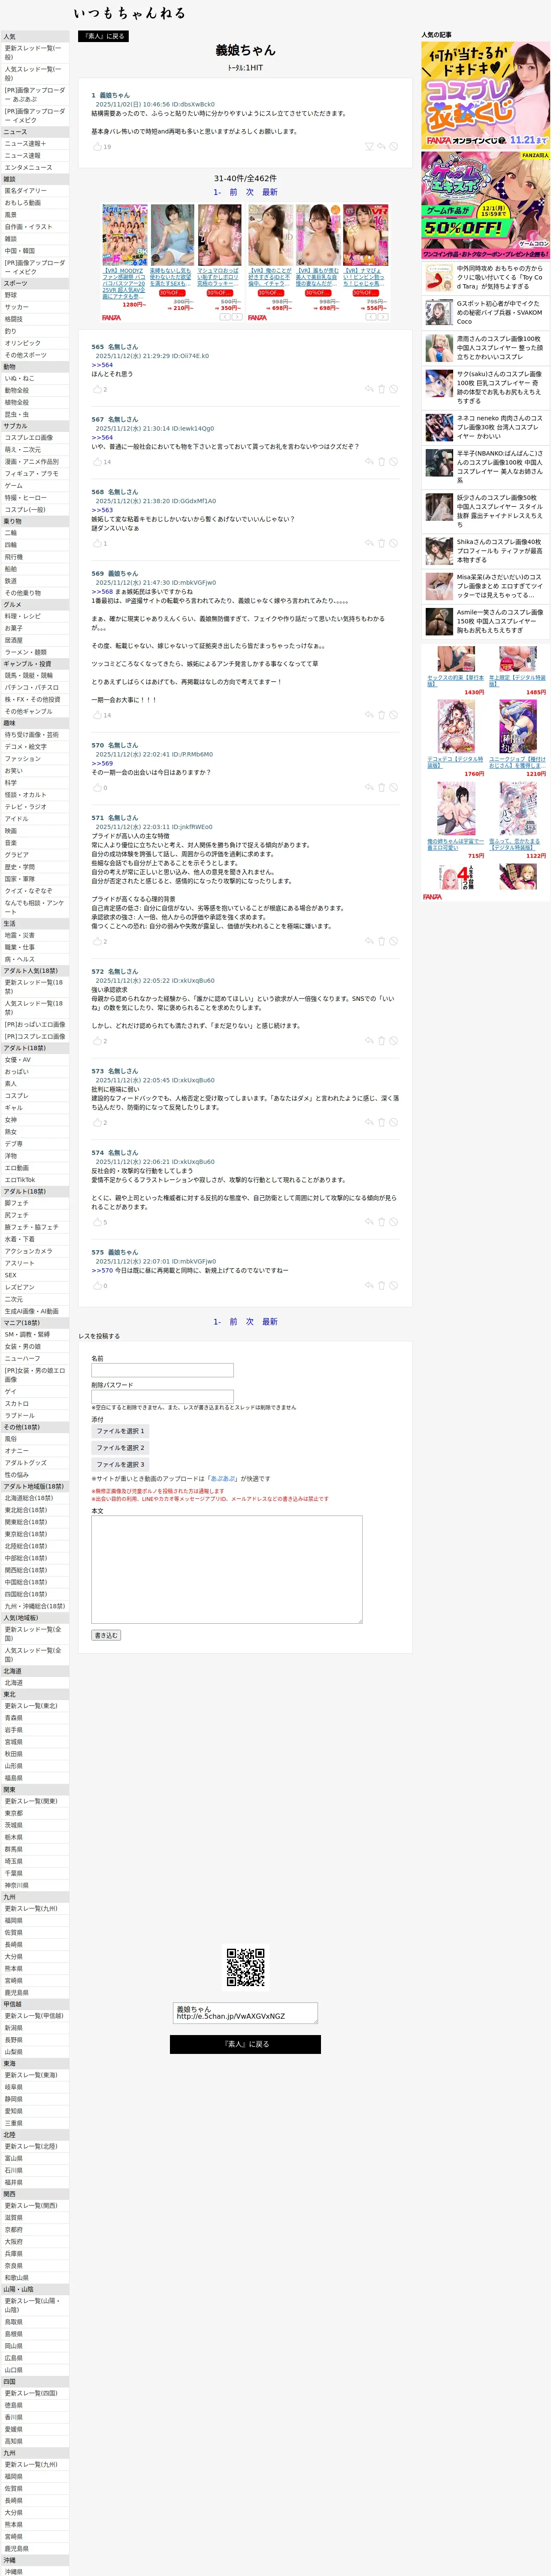Click the block icon on post 565
Image resolution: width=551 pixels, height=2576 pixels.
pos(393,389)
